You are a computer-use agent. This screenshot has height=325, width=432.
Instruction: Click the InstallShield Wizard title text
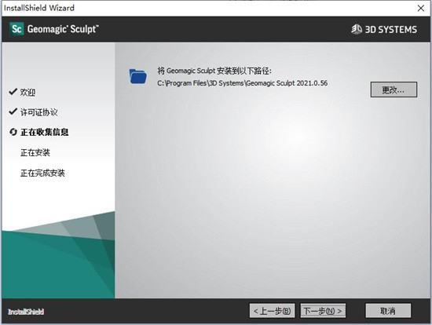click(39, 8)
